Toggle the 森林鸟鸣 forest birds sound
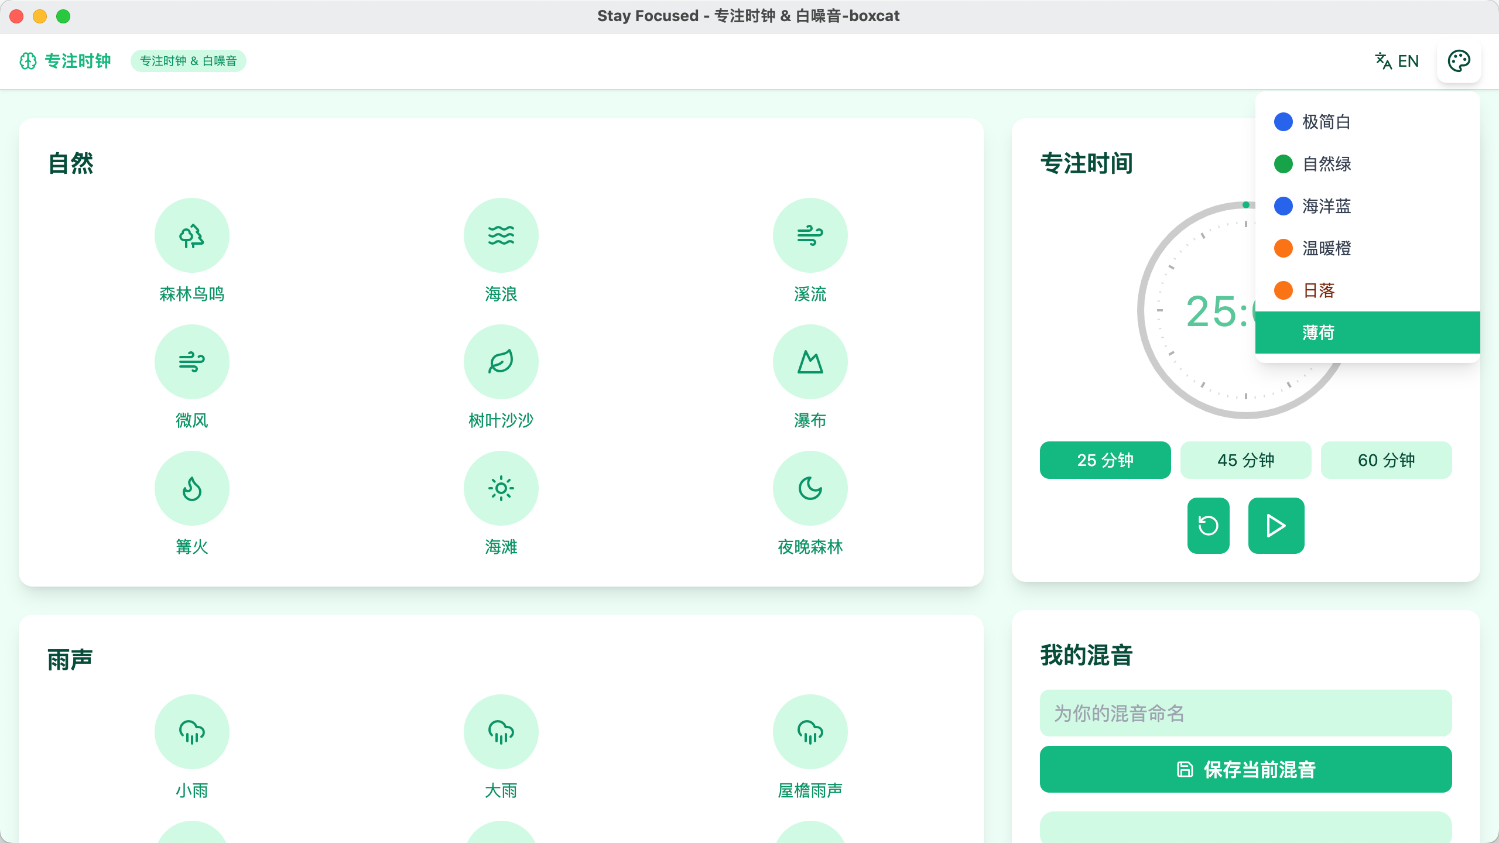This screenshot has height=843, width=1499. [191, 235]
